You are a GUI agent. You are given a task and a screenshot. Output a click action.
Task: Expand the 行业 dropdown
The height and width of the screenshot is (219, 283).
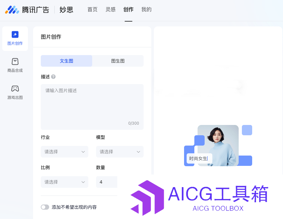click(65, 152)
